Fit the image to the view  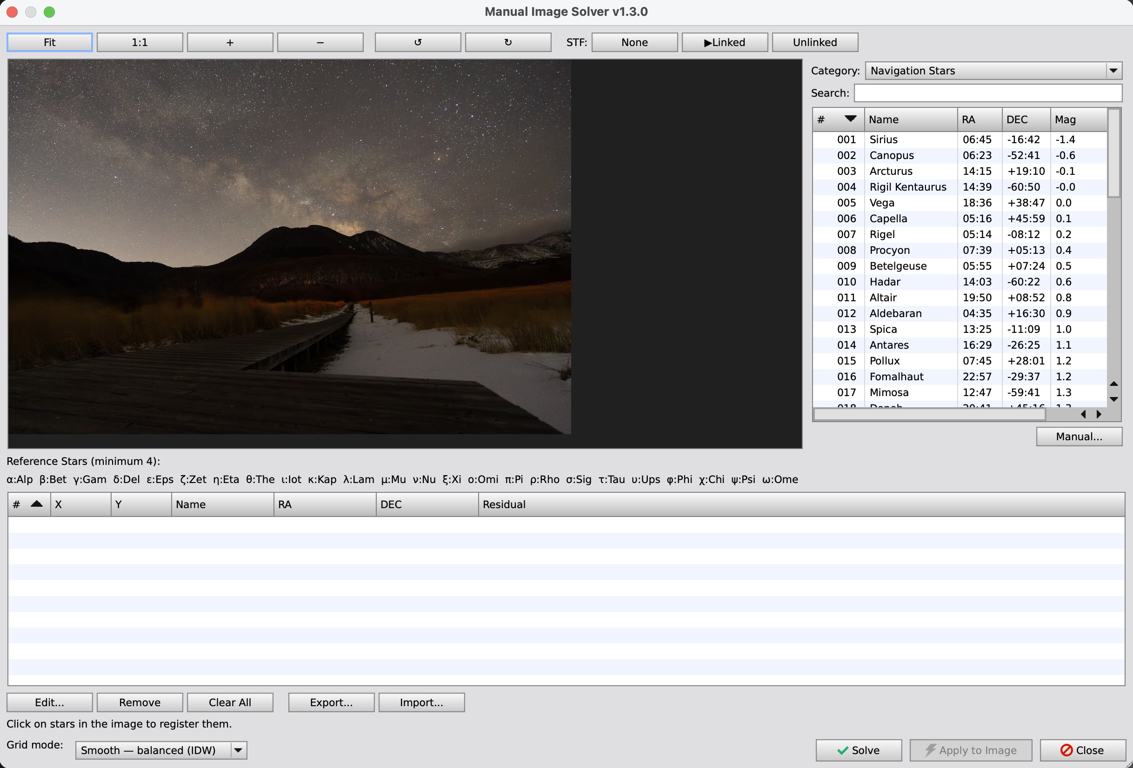[x=49, y=42]
